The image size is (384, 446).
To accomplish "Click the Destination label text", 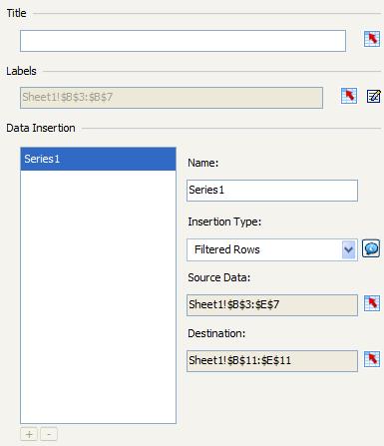I will [x=216, y=333].
